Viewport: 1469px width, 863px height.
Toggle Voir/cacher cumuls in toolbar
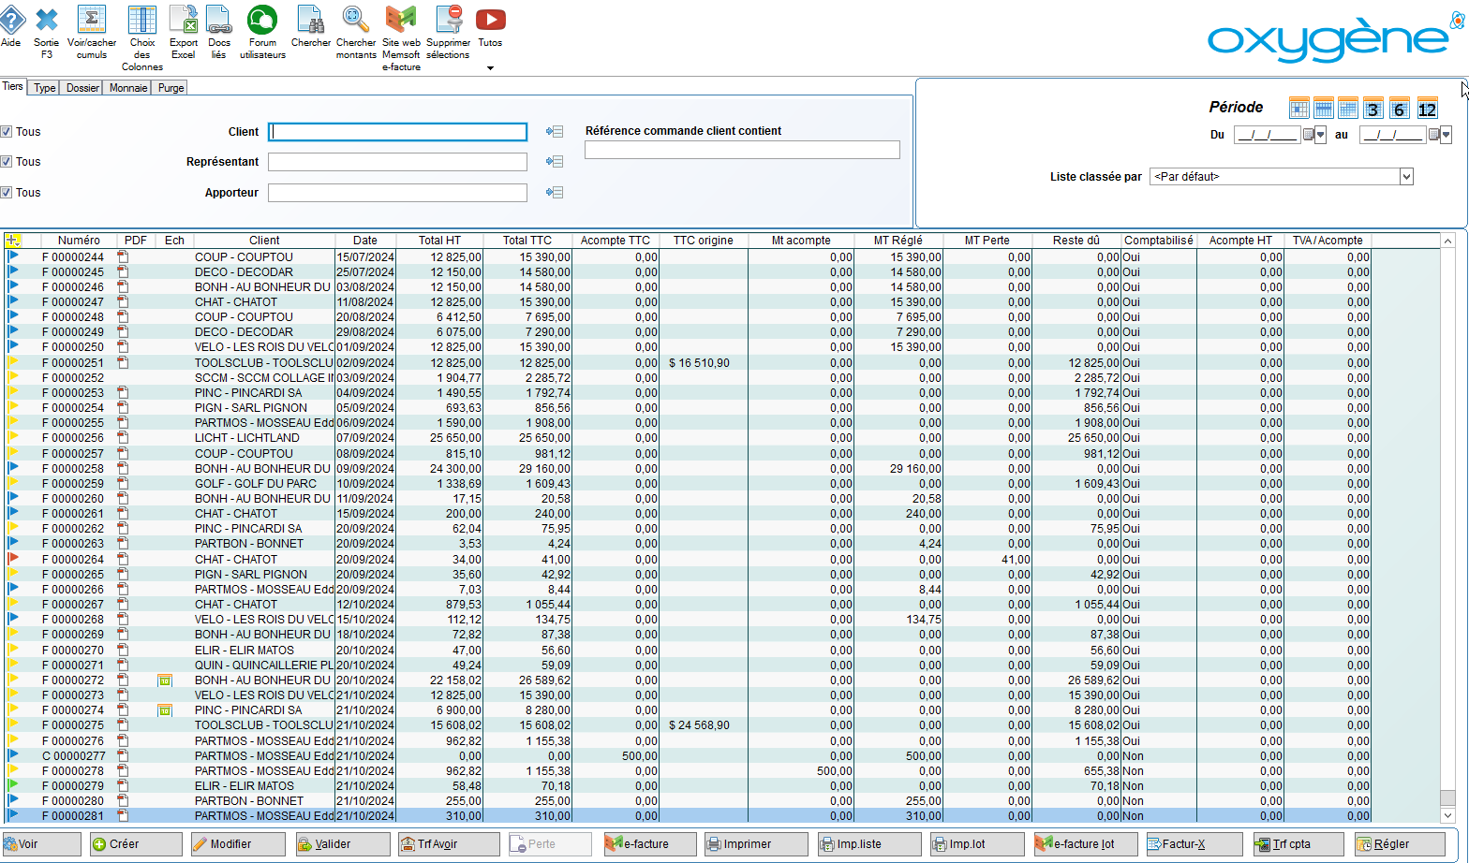(92, 21)
